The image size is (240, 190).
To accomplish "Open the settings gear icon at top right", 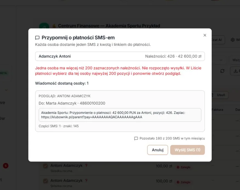I will coord(233,40).
